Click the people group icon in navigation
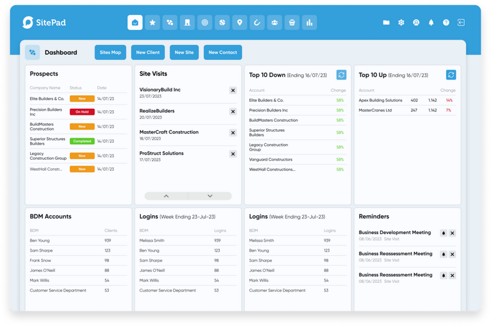Viewport: 491px width, 326px height. [x=275, y=23]
